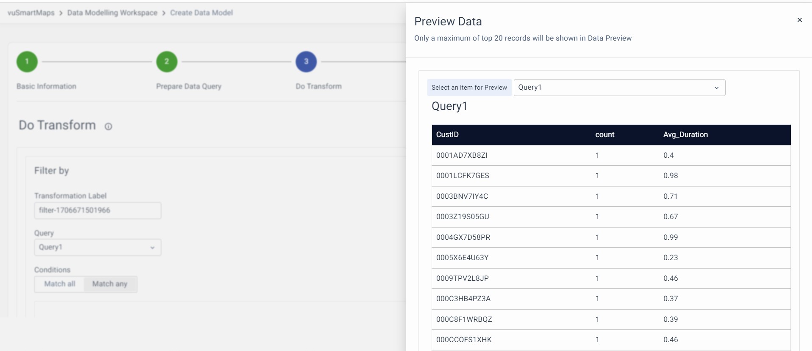
Task: Select the Match all condition toggle
Action: [x=60, y=284]
